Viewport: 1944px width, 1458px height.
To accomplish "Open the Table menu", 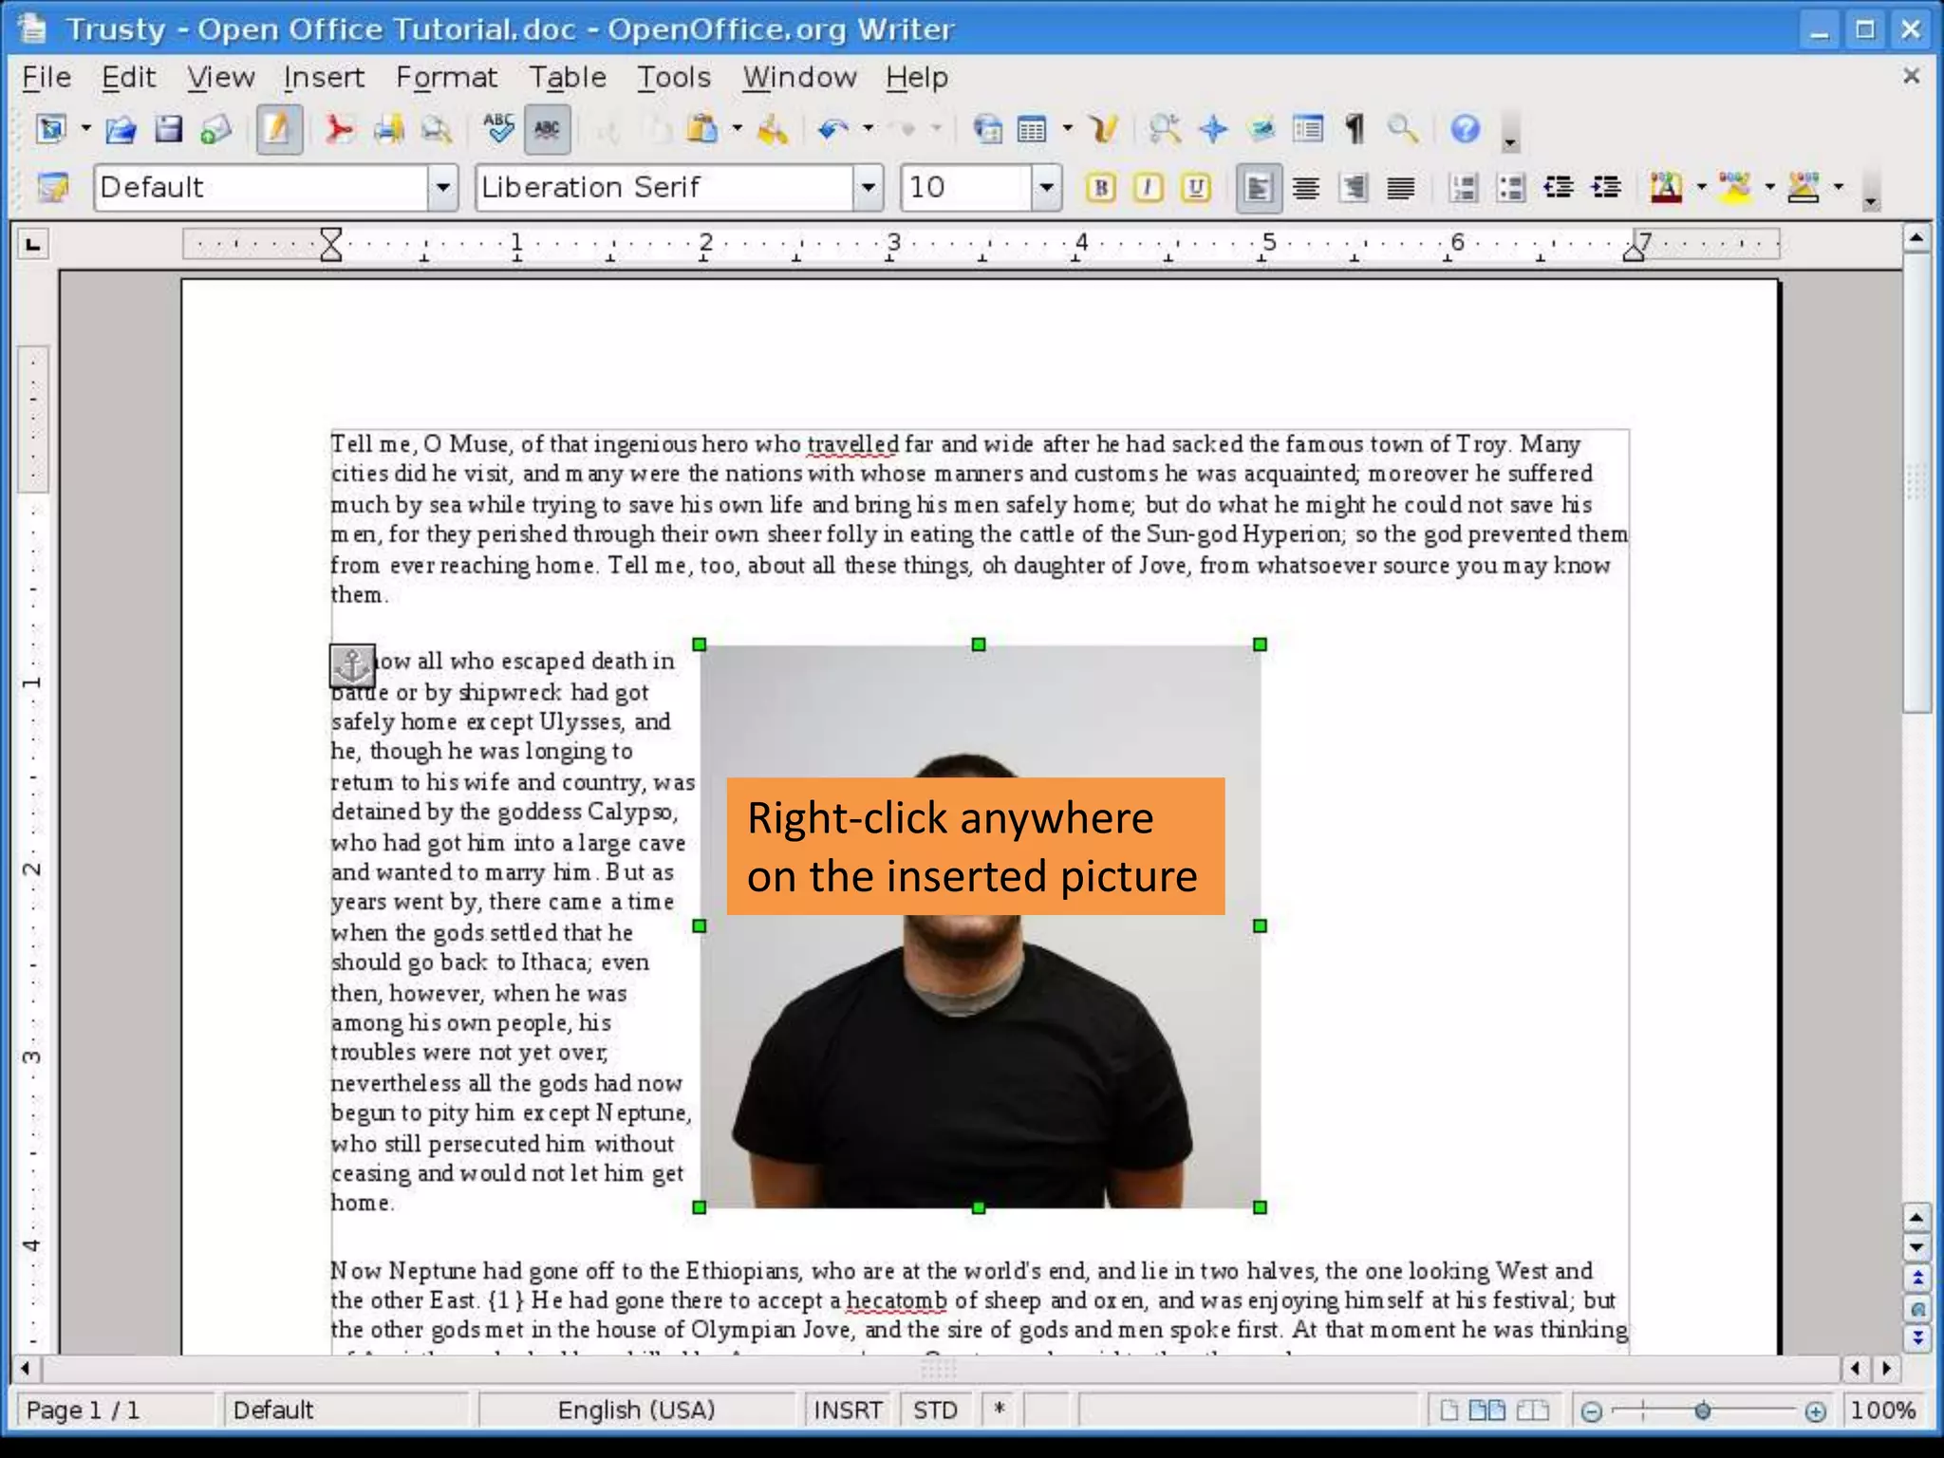I will click(x=568, y=77).
